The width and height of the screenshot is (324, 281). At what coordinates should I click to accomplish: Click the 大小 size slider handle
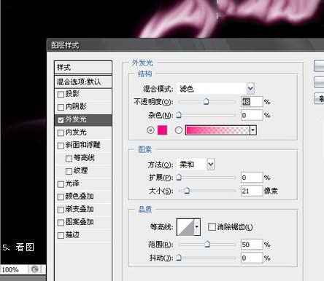pyautogui.click(x=187, y=191)
